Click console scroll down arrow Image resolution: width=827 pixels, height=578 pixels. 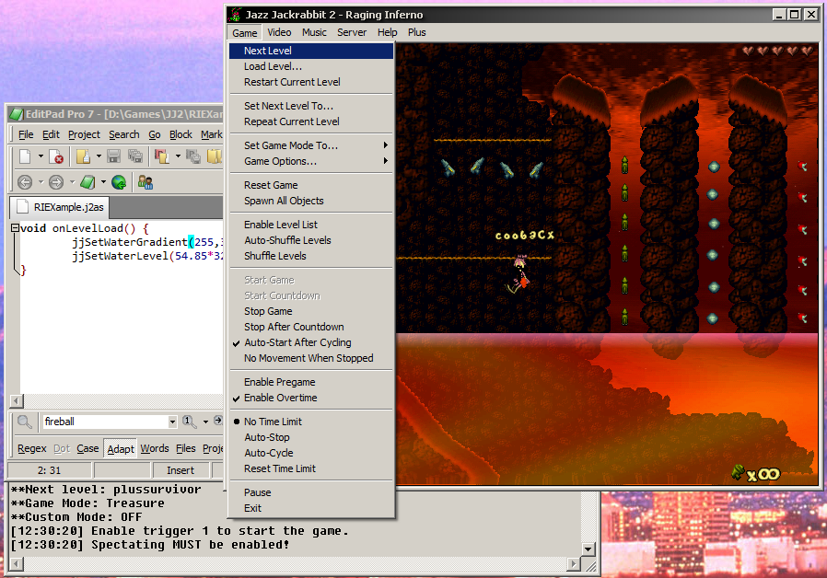(588, 549)
